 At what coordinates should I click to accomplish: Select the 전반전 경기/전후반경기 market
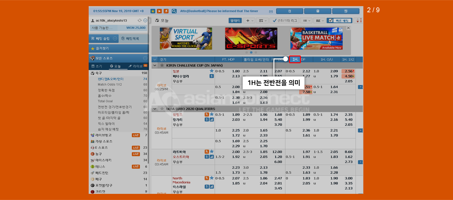tap(115, 107)
